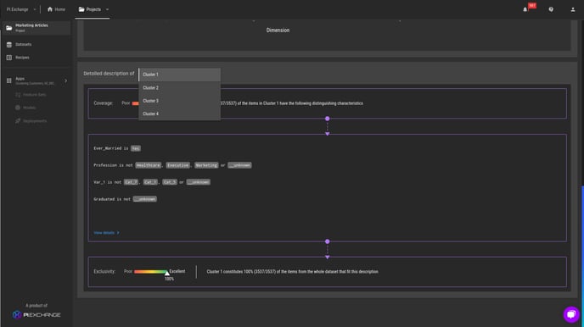The height and width of the screenshot is (327, 584).
Task: Click the Recipes icon in sidebar
Action: [9, 58]
